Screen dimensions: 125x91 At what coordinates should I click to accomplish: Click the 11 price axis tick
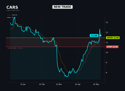click(x=107, y=42)
